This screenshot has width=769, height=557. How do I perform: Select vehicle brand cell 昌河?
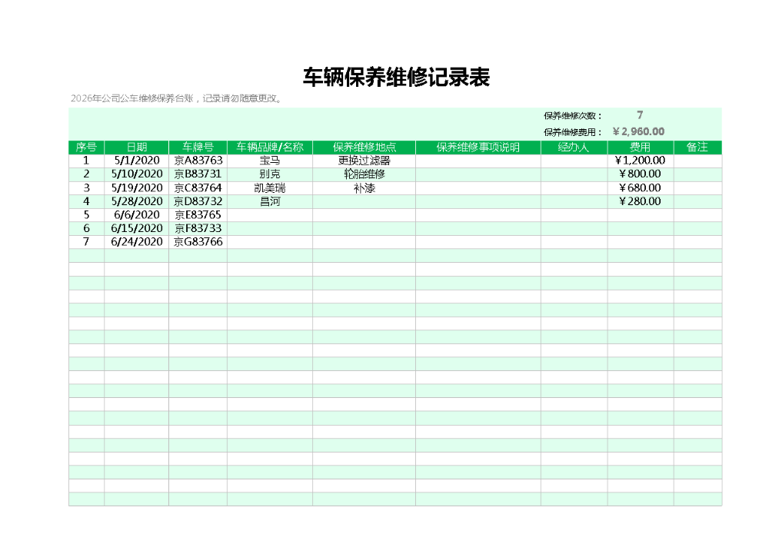270,201
